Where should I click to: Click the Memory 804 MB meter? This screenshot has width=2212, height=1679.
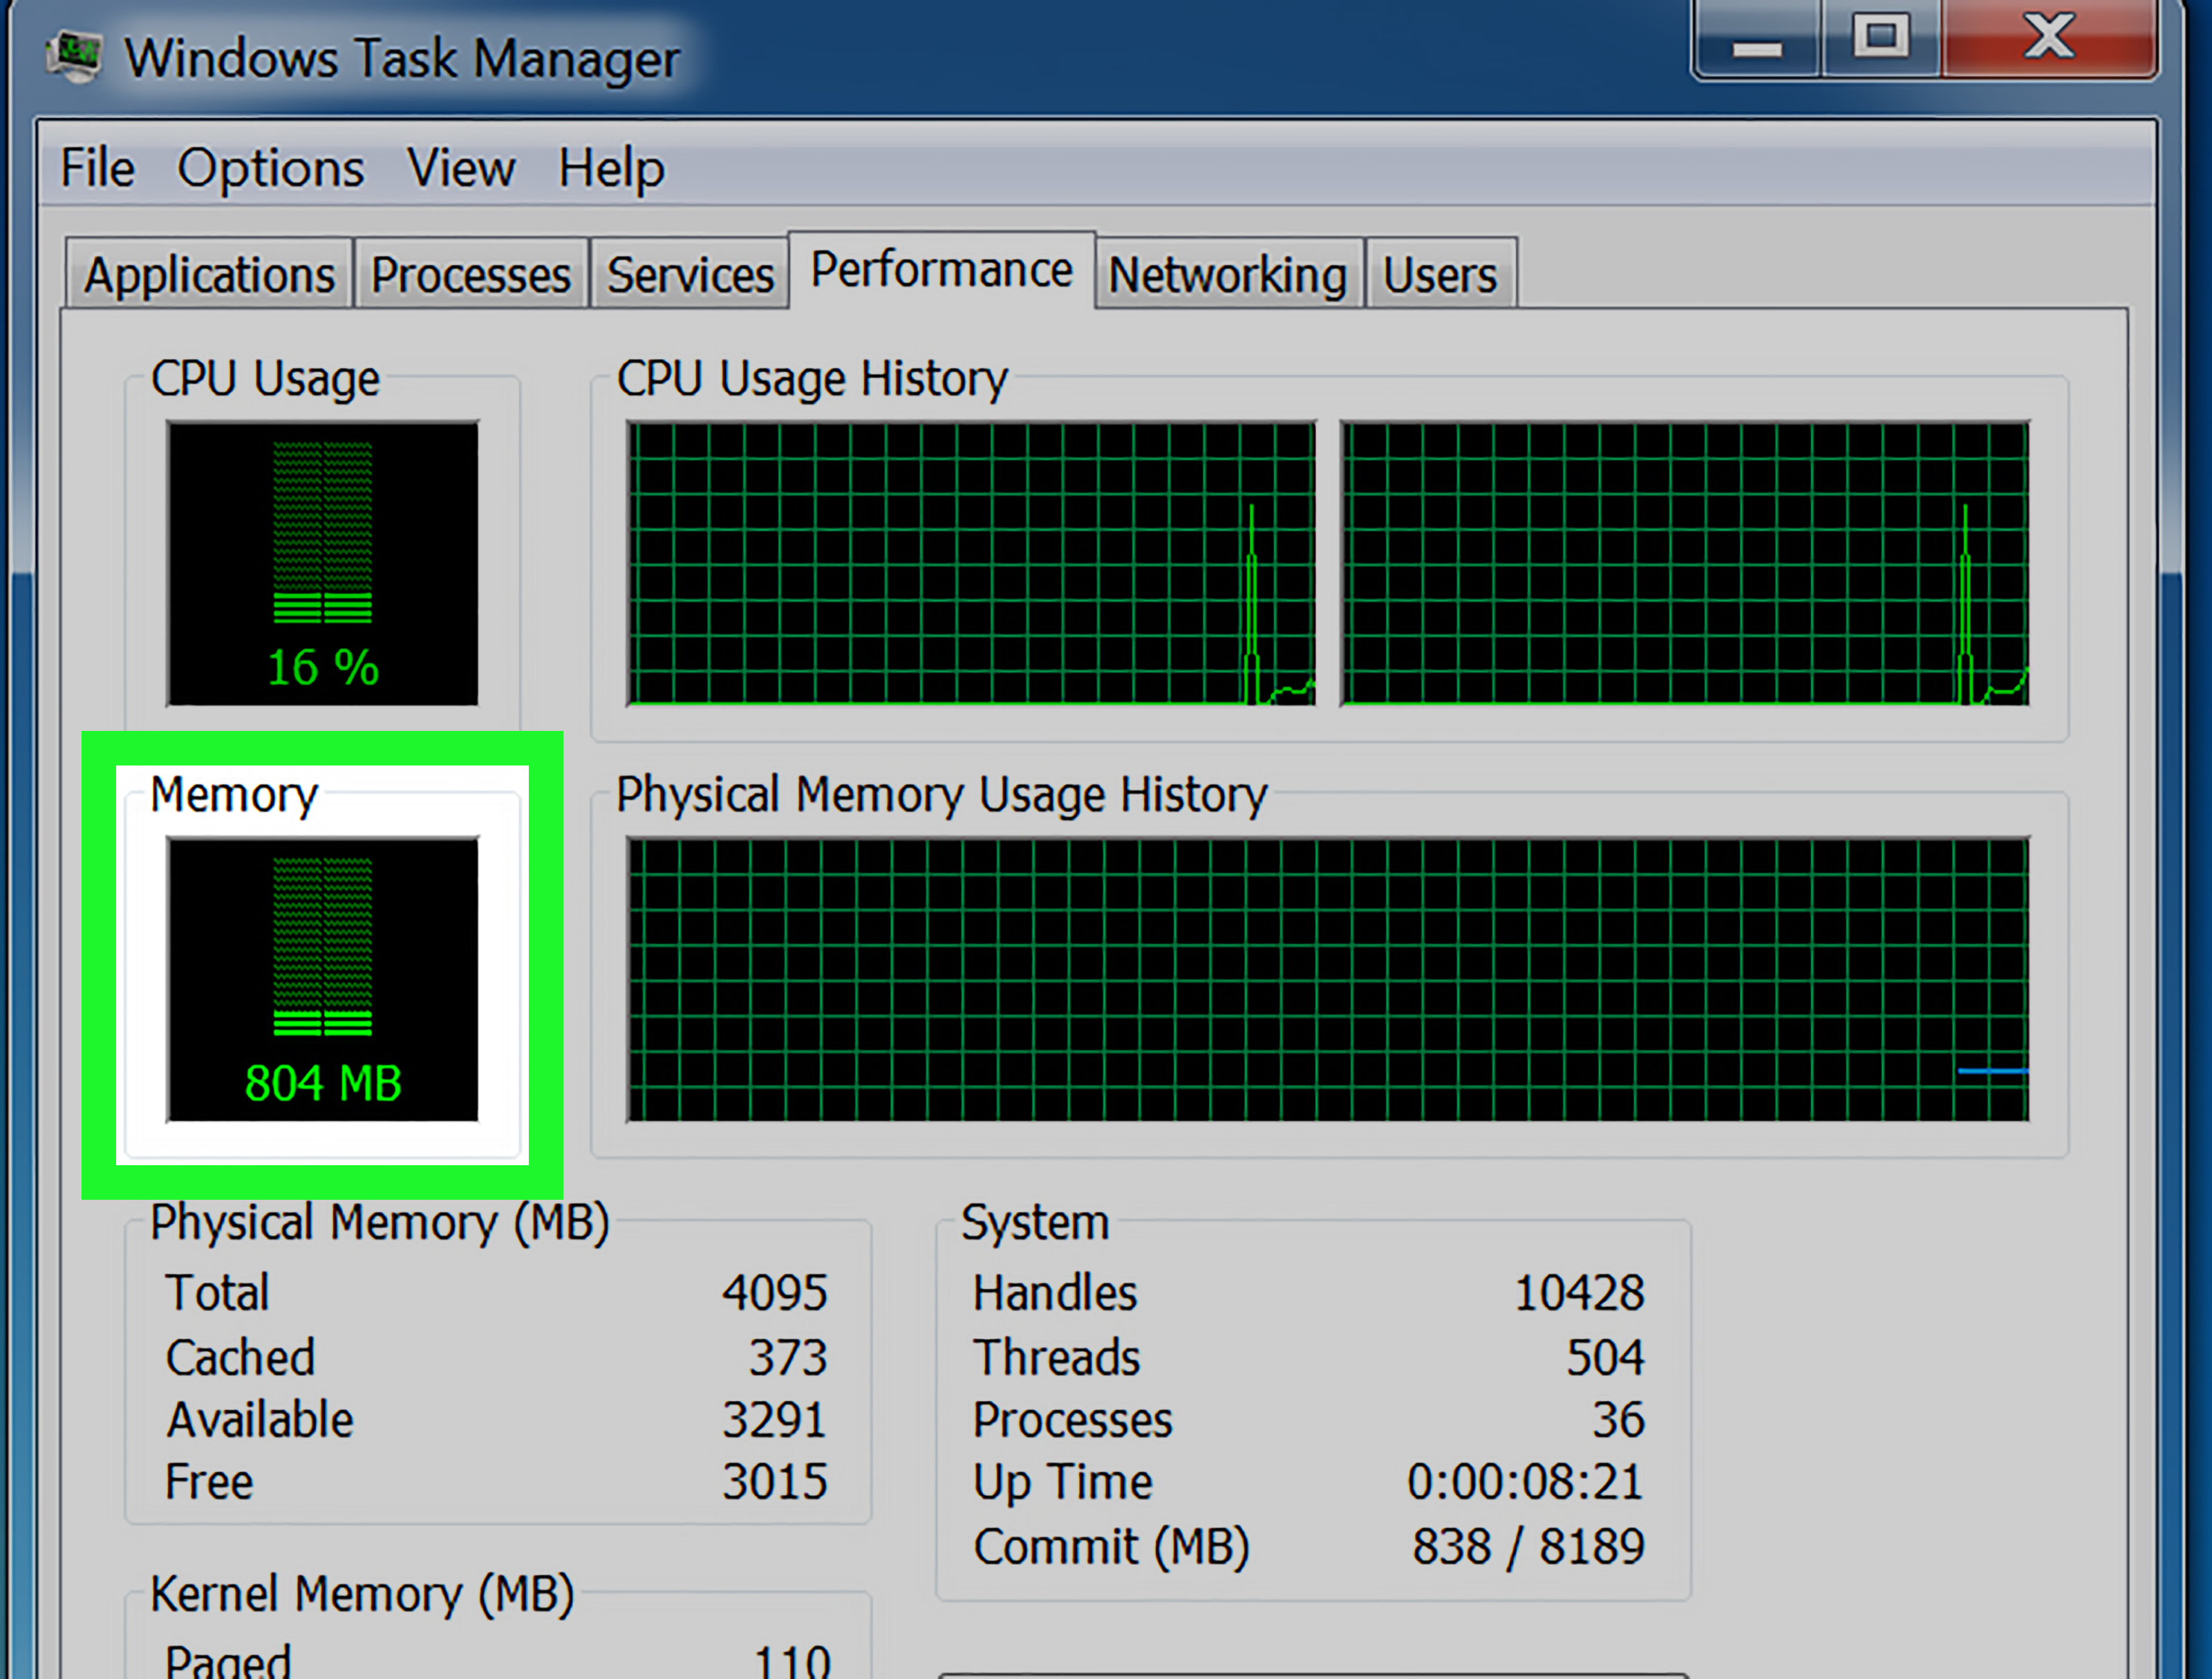click(322, 980)
